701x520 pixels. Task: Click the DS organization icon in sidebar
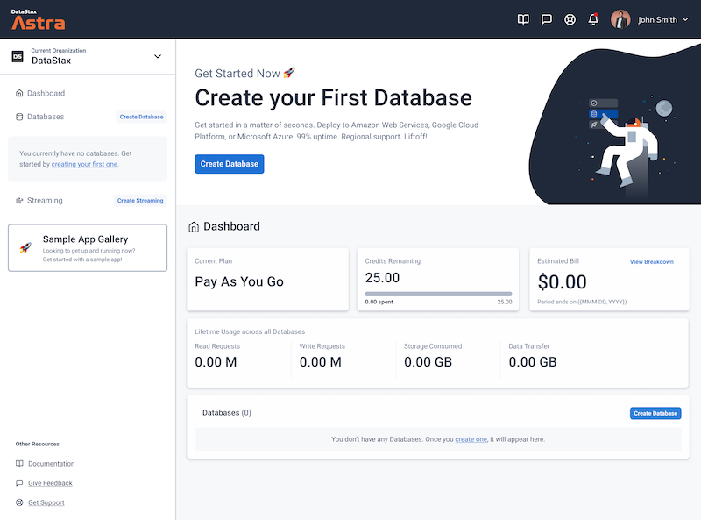[18, 56]
